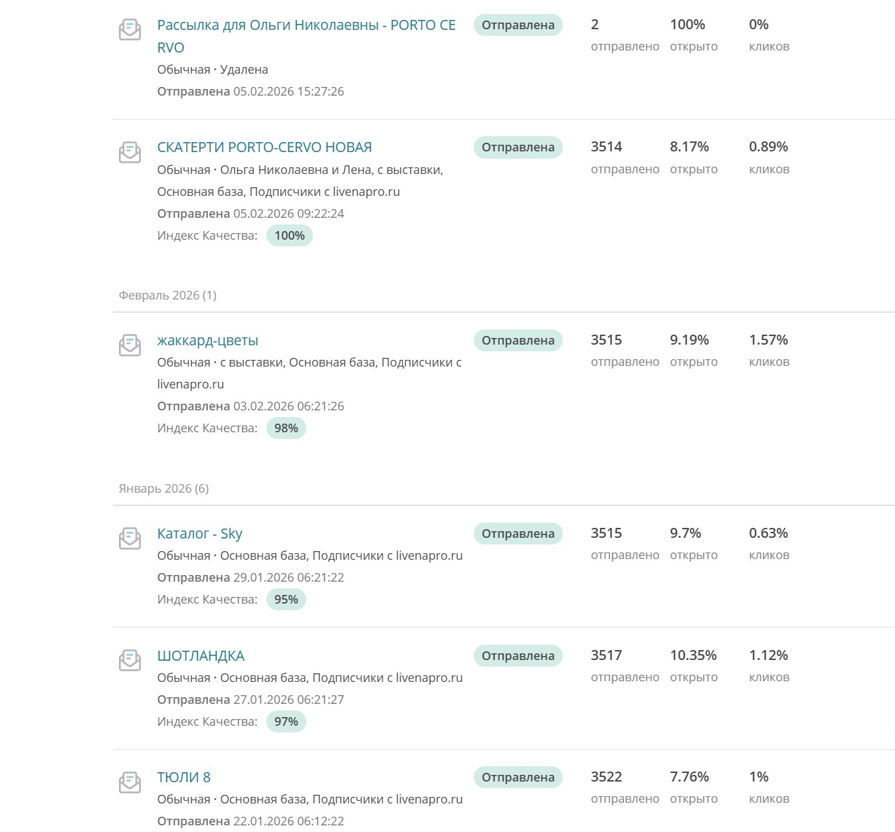This screenshot has height=832, width=895.
Task: Click envelope icon next to Каталог - Sky
Action: click(130, 539)
